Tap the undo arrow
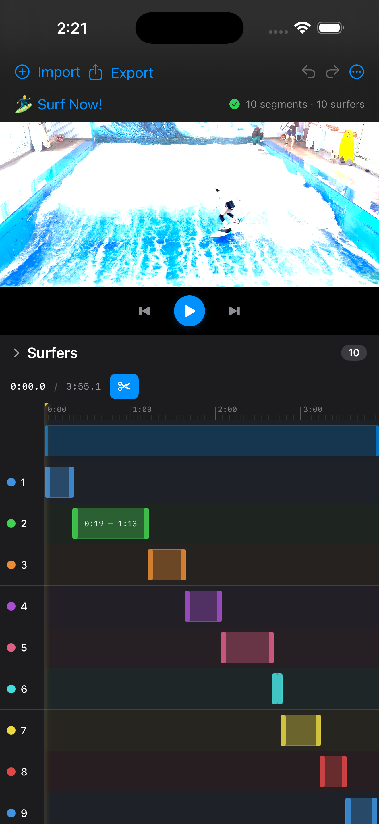Viewport: 379px width, 824px height. (x=308, y=72)
